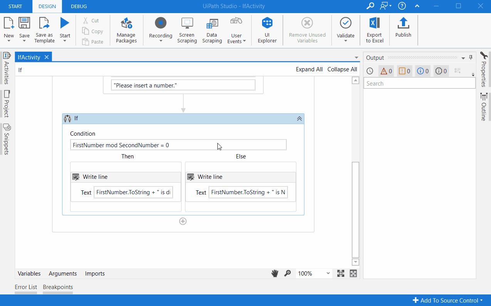The height and width of the screenshot is (306, 491).
Task: Click the Screen Scraping icon
Action: coord(187,24)
